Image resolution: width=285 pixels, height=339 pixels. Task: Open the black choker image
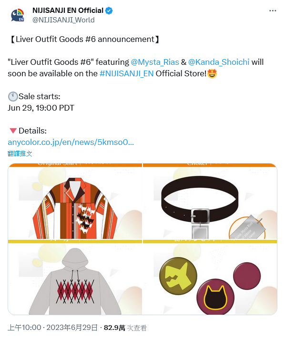point(210,201)
